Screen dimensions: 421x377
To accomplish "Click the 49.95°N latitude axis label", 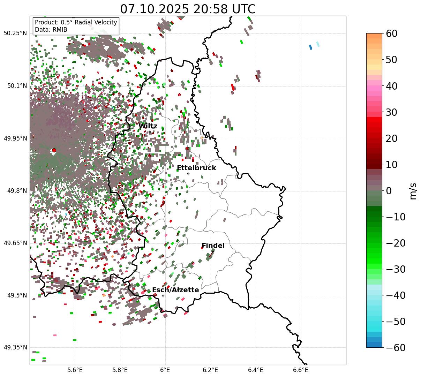I will 15,138.
